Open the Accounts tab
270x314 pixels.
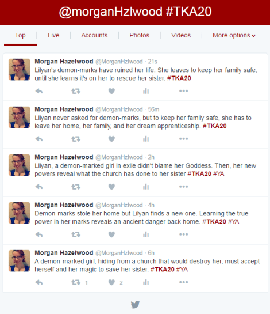pos(94,35)
